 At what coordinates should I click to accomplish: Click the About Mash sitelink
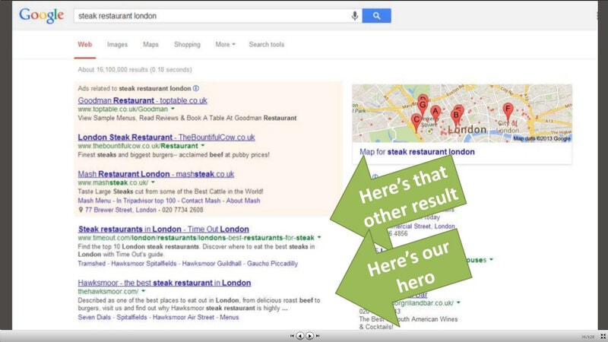click(x=243, y=201)
